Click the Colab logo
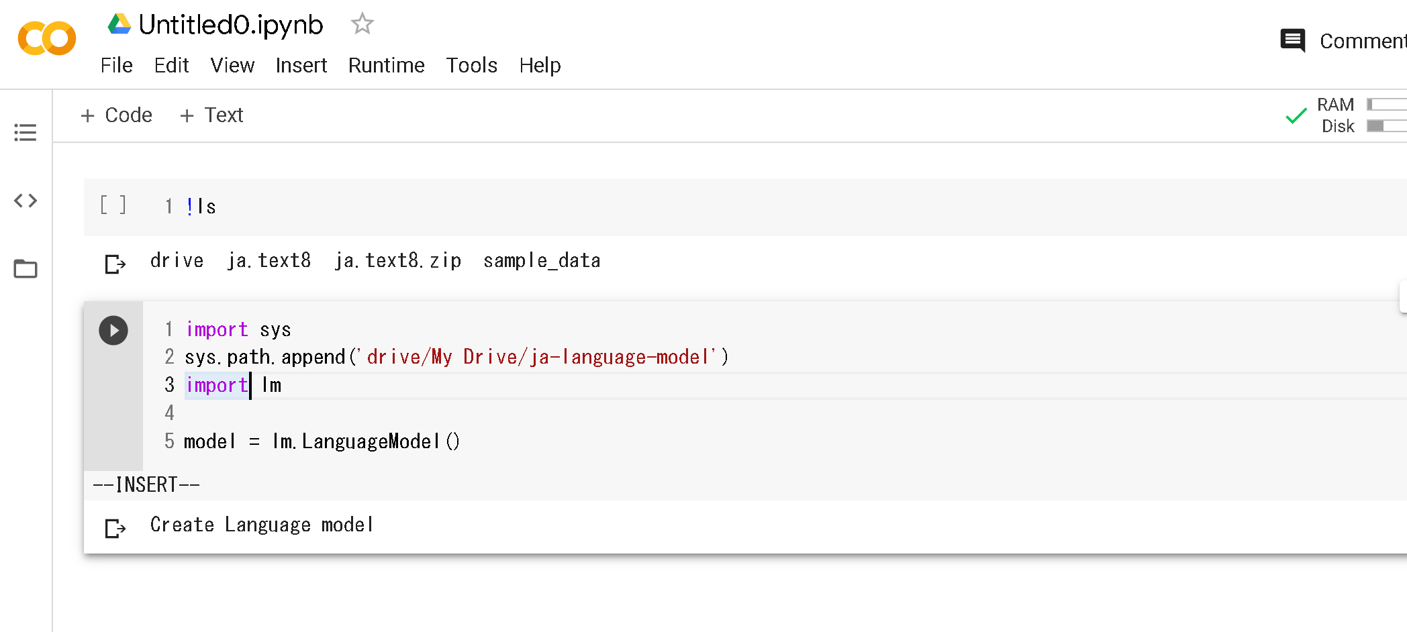Image resolution: width=1407 pixels, height=632 pixels. 46,38
